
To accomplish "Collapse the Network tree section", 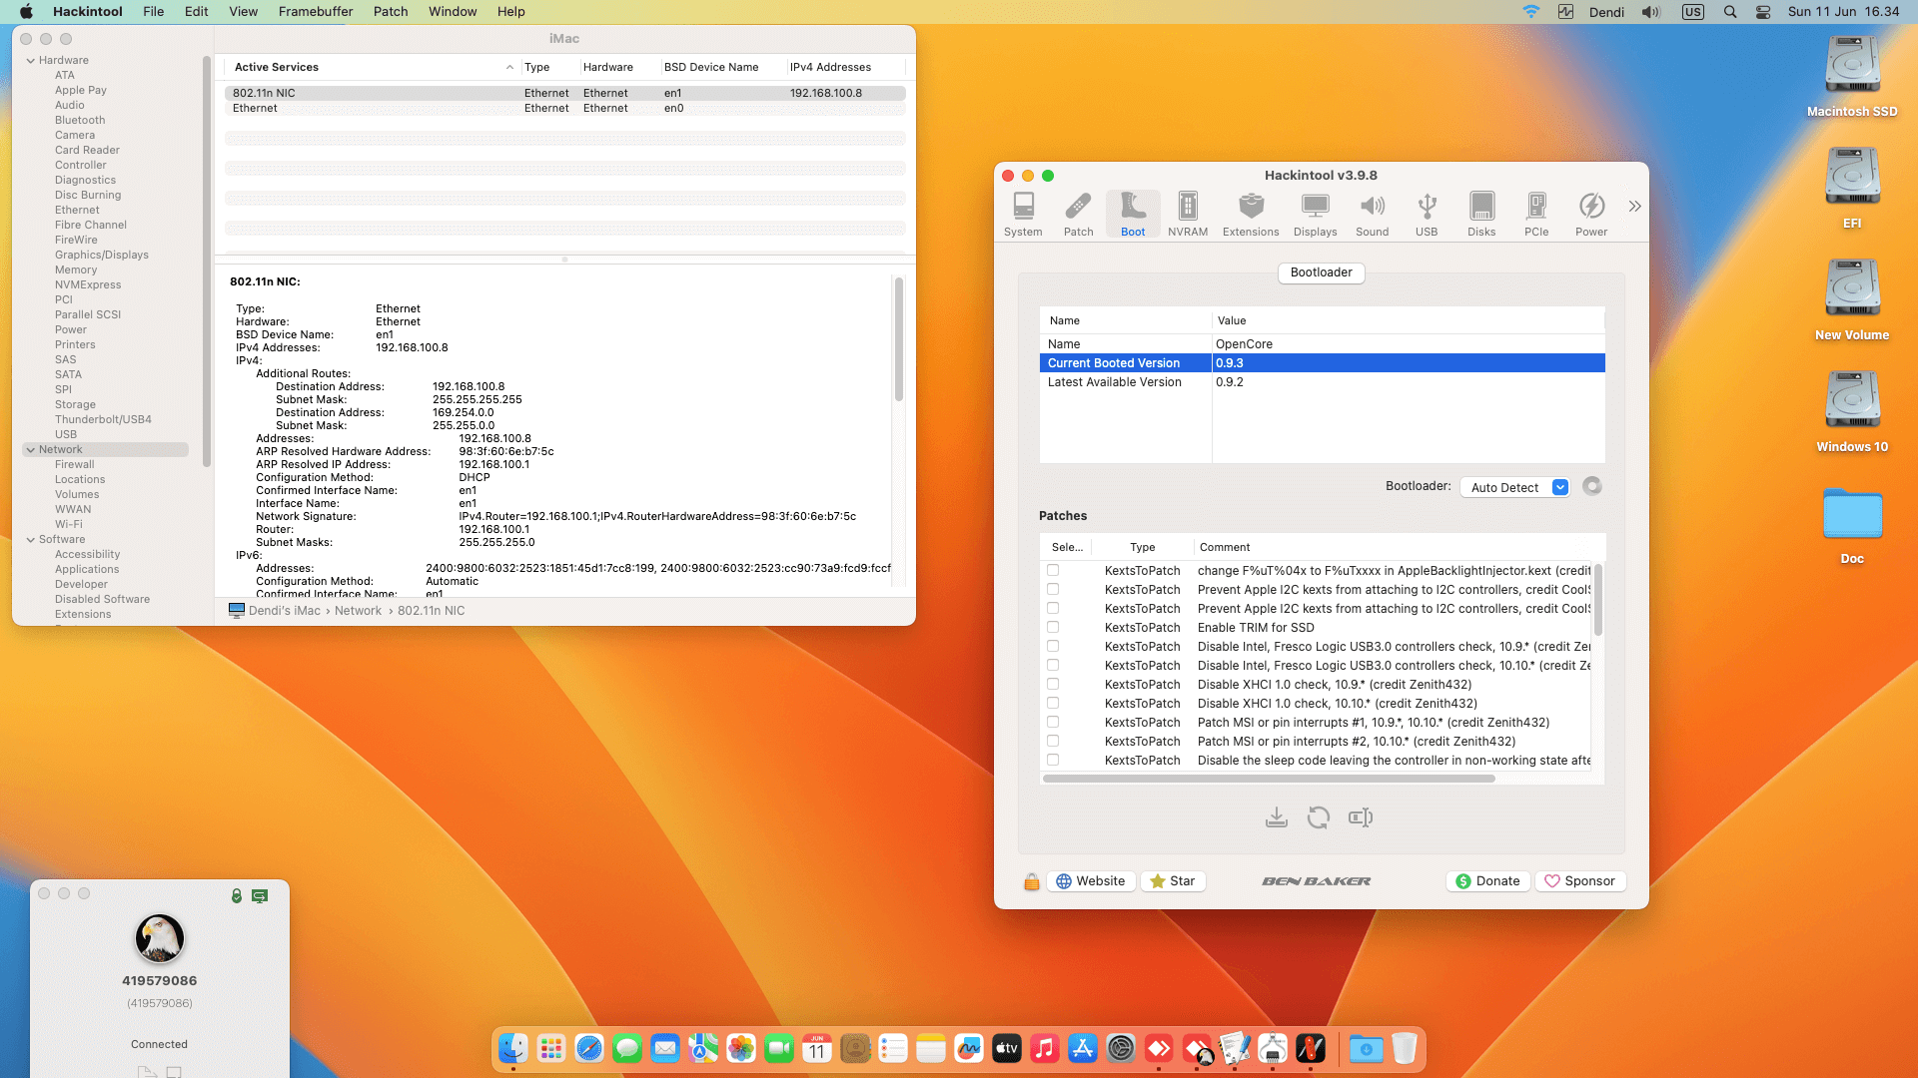I will pyautogui.click(x=31, y=449).
